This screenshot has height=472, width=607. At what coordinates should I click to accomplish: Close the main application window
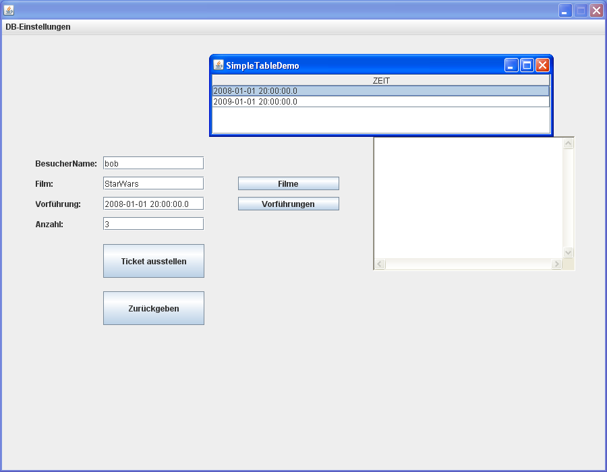point(596,10)
